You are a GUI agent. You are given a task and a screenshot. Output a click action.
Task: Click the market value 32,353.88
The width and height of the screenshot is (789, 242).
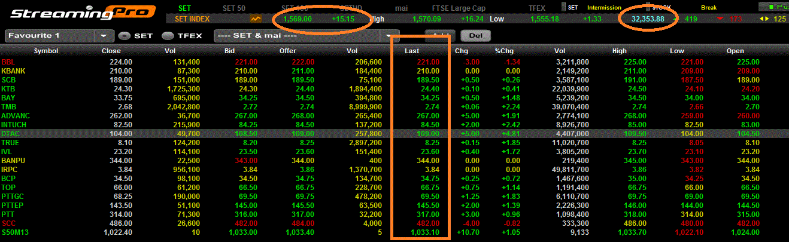(648, 19)
